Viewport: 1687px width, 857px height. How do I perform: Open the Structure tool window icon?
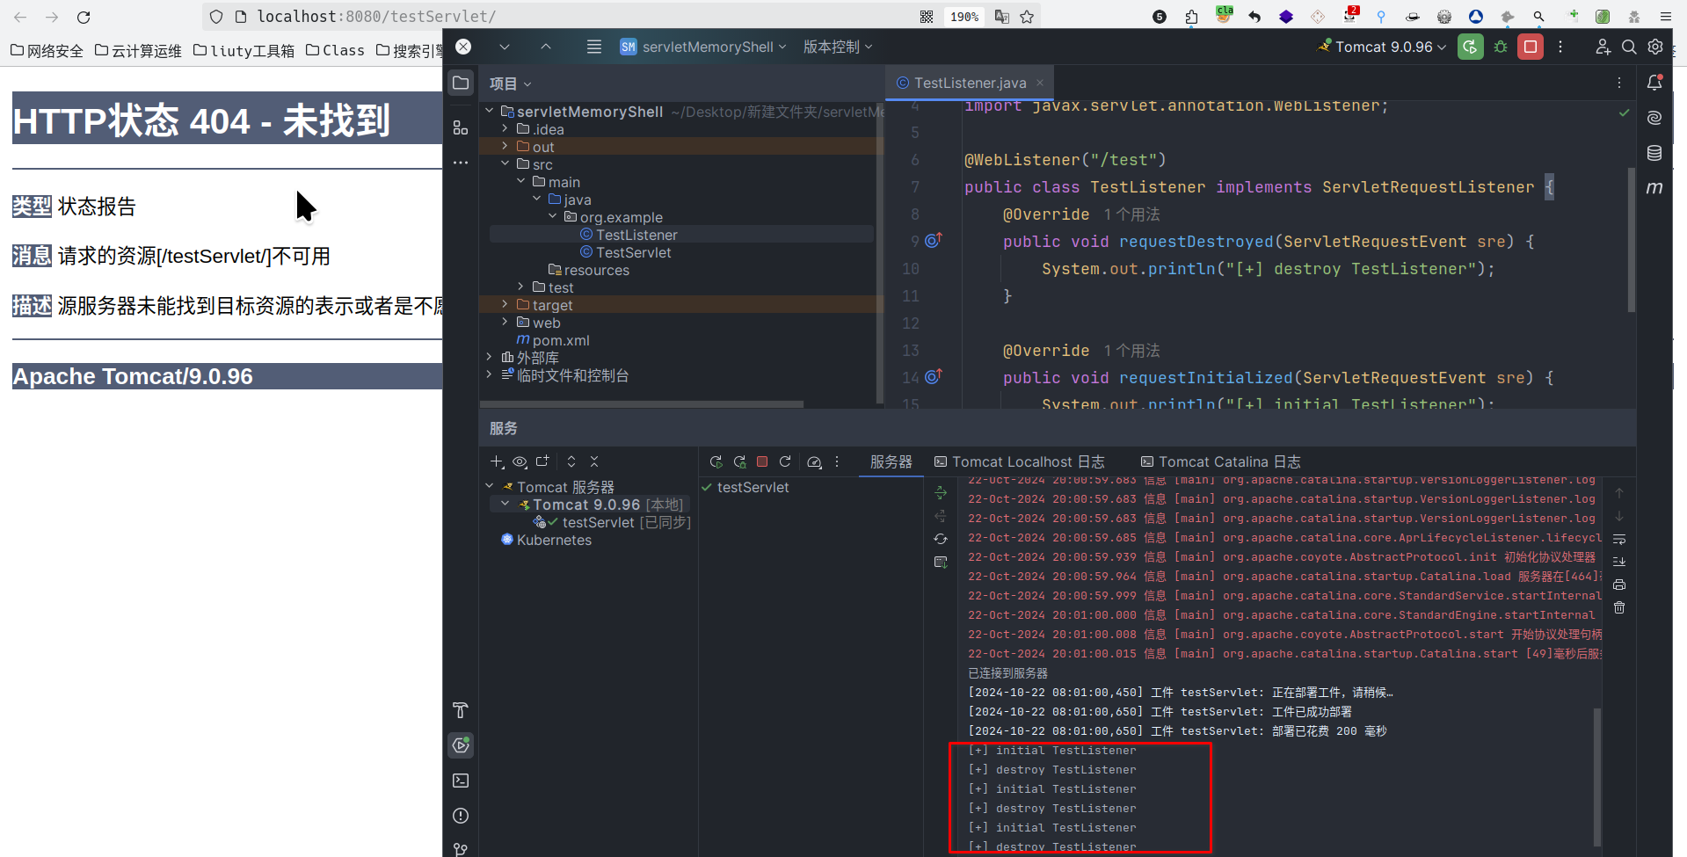click(461, 127)
